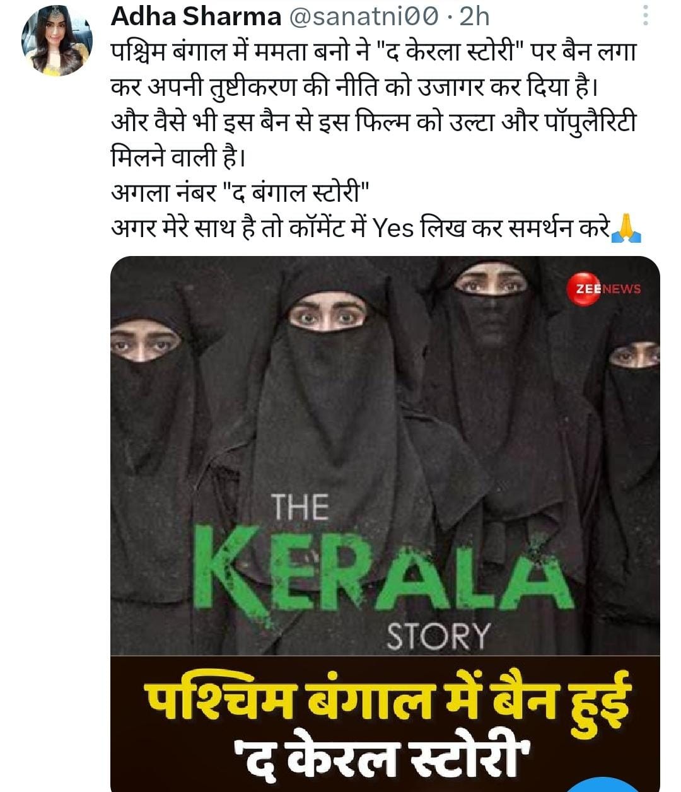Open the attached Kerala Story poster image
This screenshot has height=792, width=681.
coord(385,523)
